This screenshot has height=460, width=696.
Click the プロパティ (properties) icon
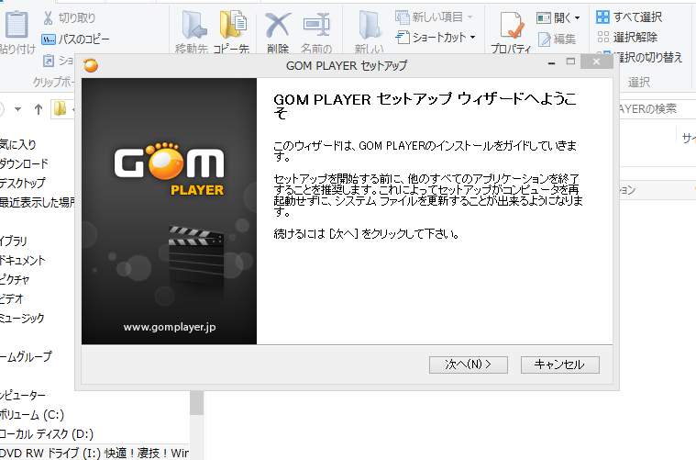(512, 26)
